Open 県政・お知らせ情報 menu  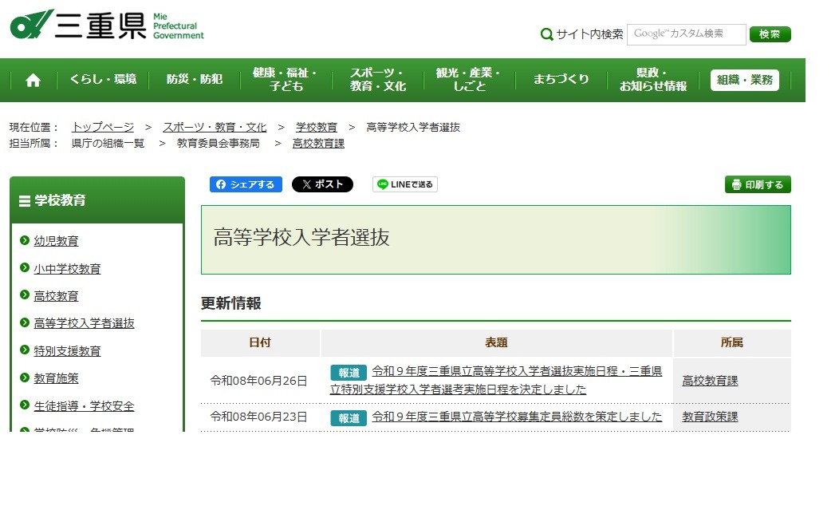pos(653,79)
